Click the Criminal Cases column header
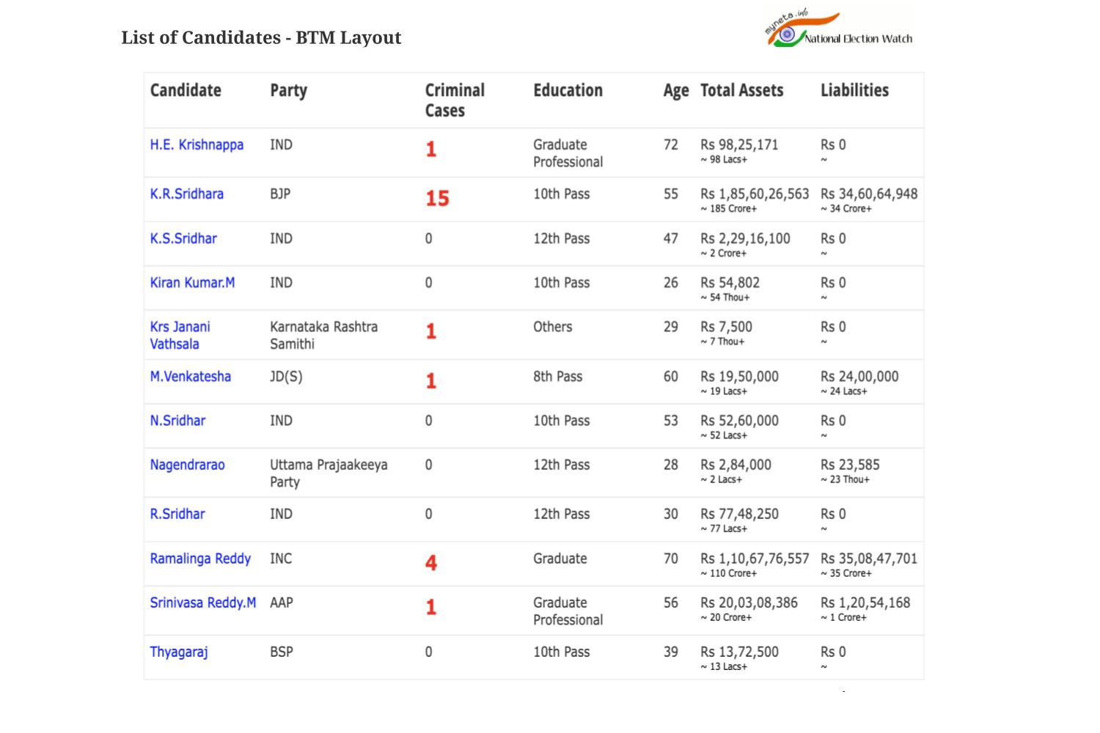The height and width of the screenshot is (733, 1100). tap(455, 100)
